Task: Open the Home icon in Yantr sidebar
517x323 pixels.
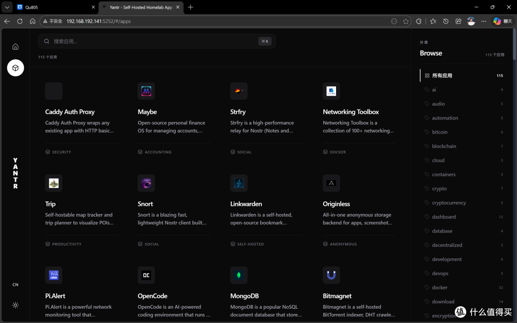Action: [x=15, y=46]
